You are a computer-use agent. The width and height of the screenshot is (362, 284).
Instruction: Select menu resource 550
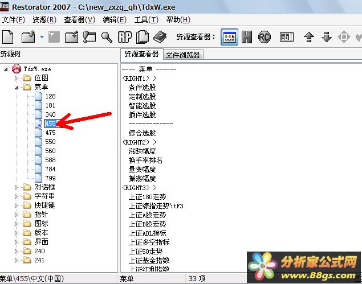point(50,142)
